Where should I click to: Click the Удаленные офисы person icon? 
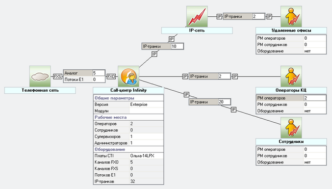[291, 16]
